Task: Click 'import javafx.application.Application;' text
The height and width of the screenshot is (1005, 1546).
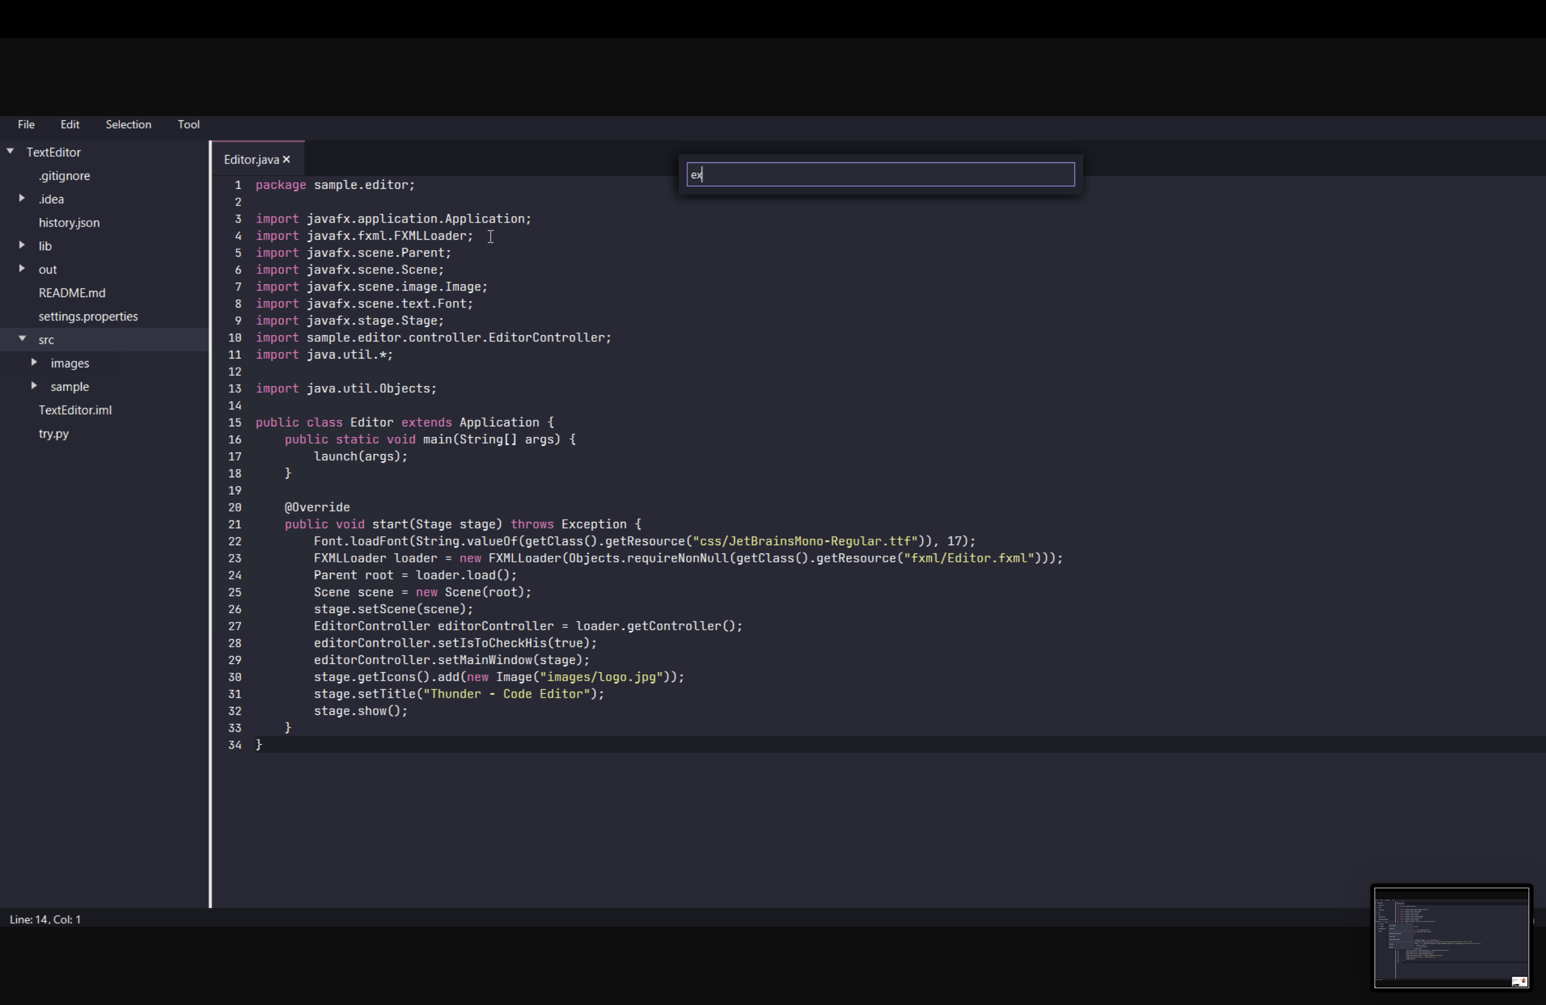Action: coord(393,219)
